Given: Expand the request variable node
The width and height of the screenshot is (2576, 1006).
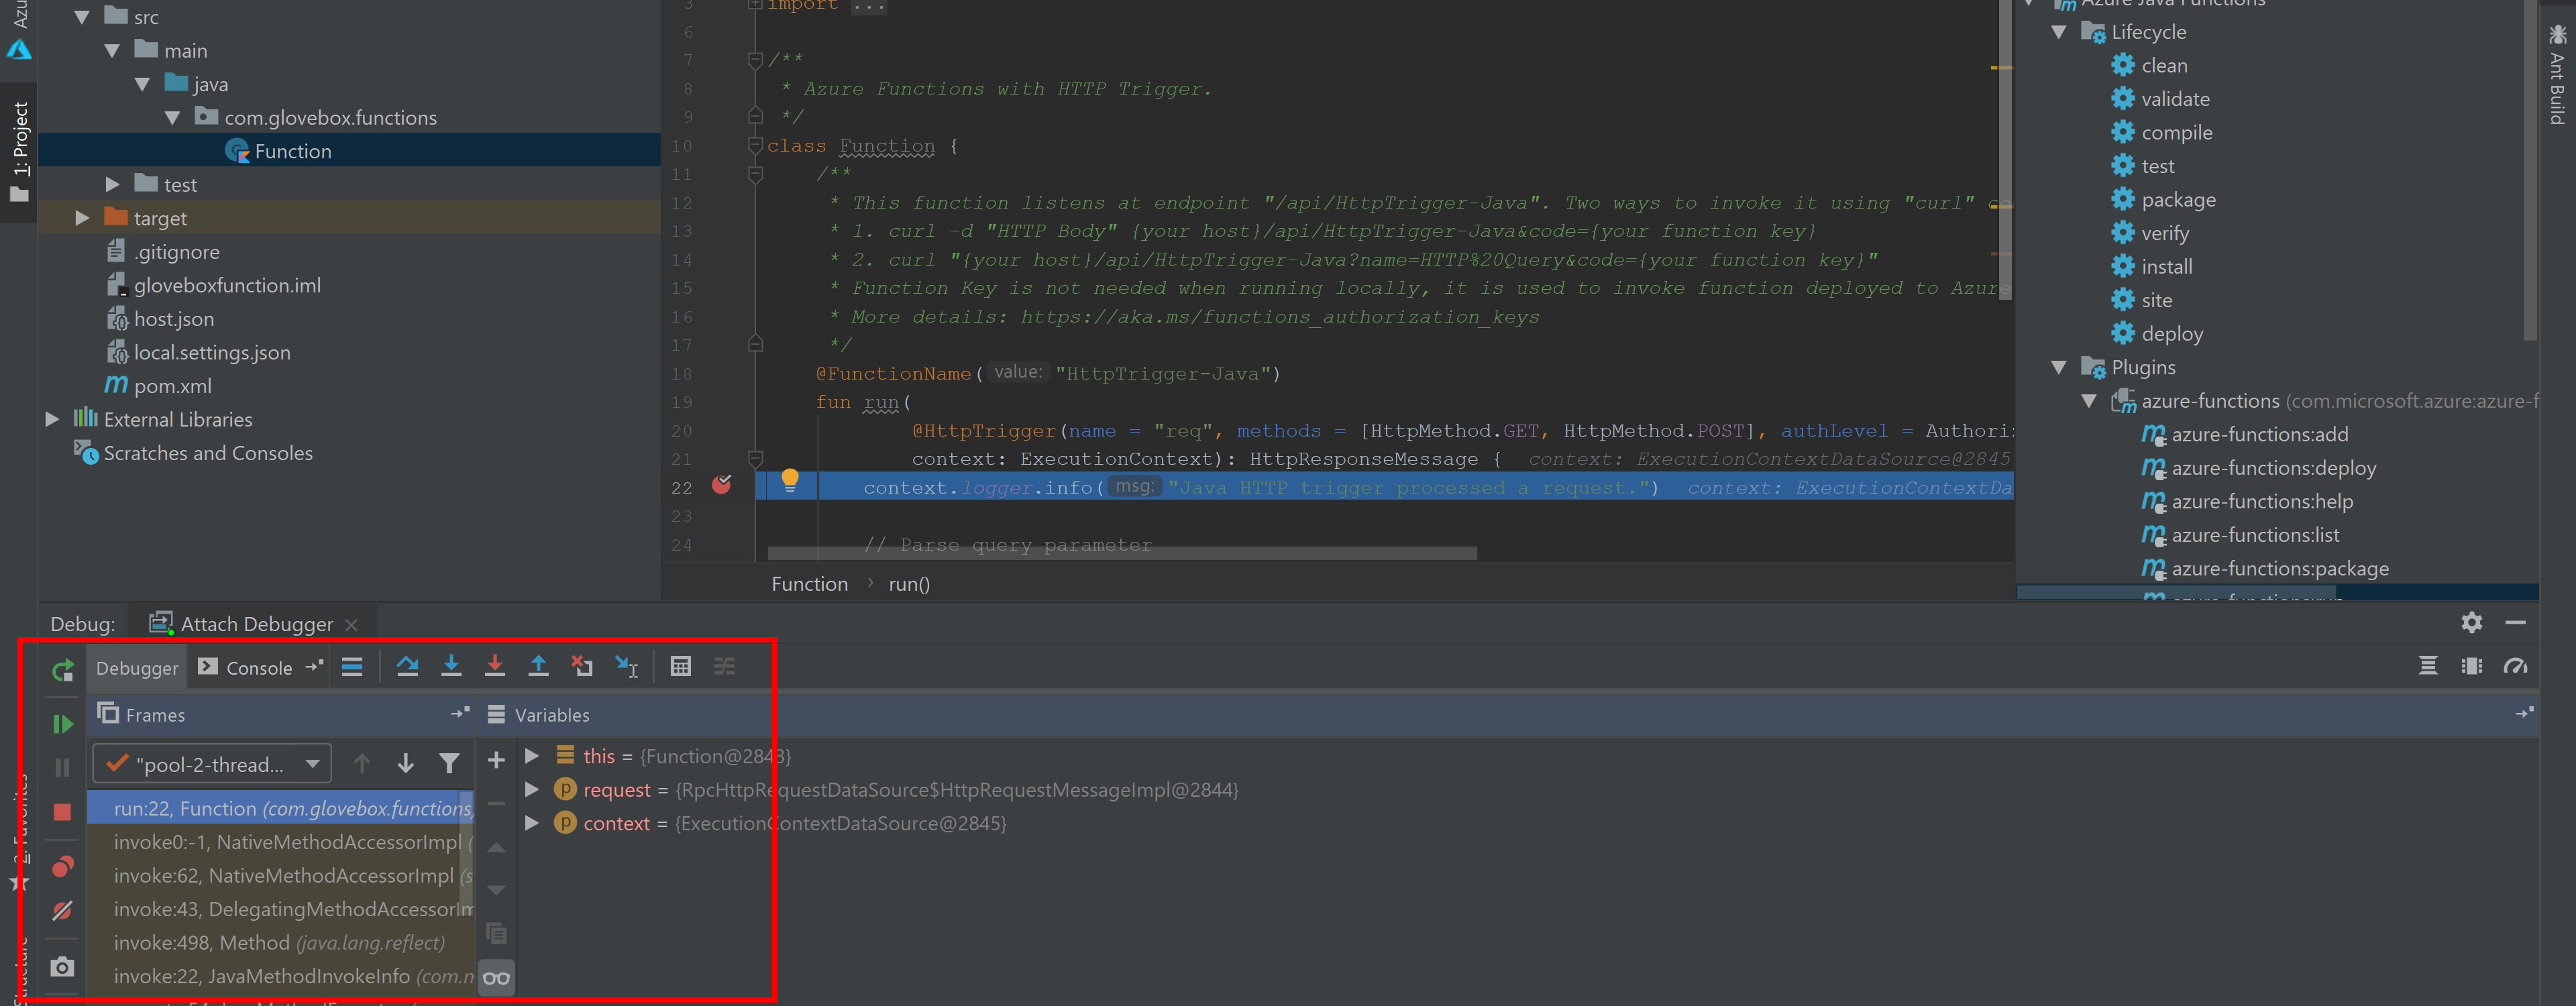Looking at the screenshot, I should [532, 790].
